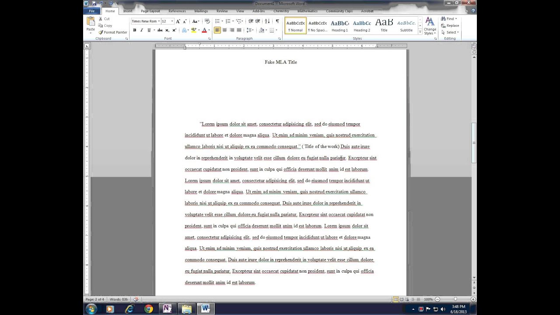The height and width of the screenshot is (315, 560).
Task: Toggle Center alignment
Action: coord(224,30)
